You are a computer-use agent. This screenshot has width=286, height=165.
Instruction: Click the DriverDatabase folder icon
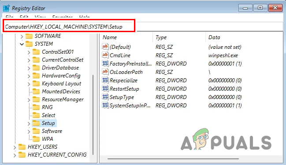click(36, 68)
